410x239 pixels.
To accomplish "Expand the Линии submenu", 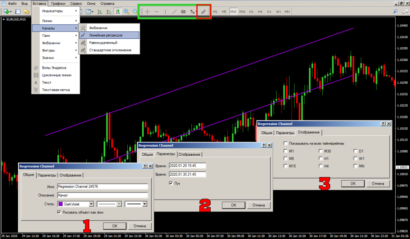I will click(x=56, y=21).
